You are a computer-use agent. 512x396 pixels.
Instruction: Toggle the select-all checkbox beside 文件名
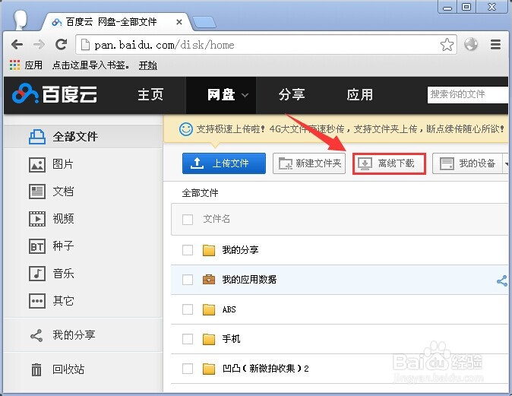[x=188, y=220]
